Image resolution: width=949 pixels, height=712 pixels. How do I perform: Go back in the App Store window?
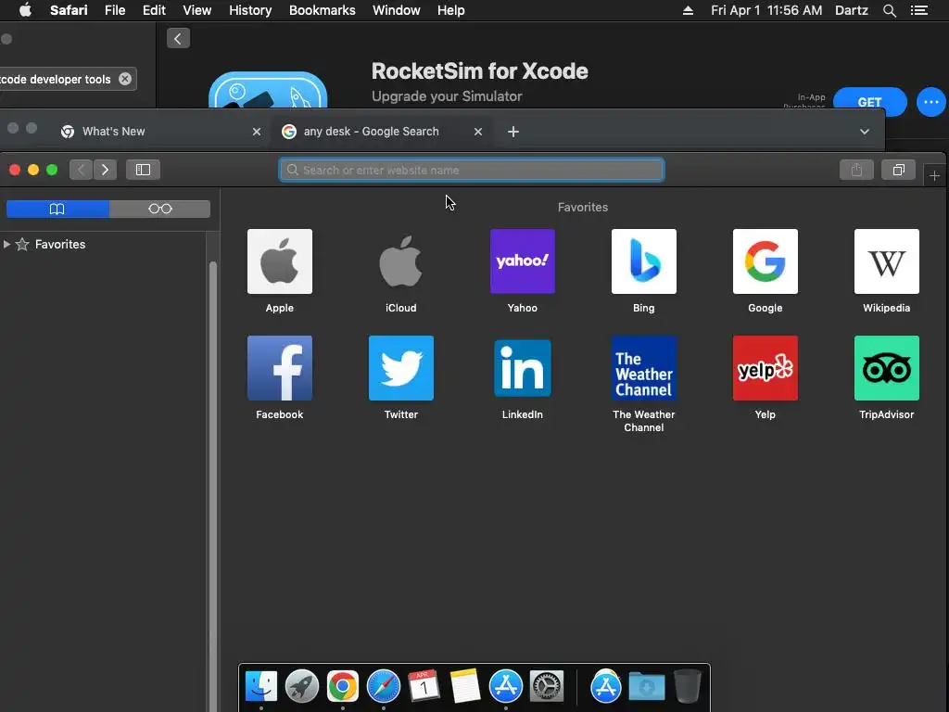[x=178, y=39]
